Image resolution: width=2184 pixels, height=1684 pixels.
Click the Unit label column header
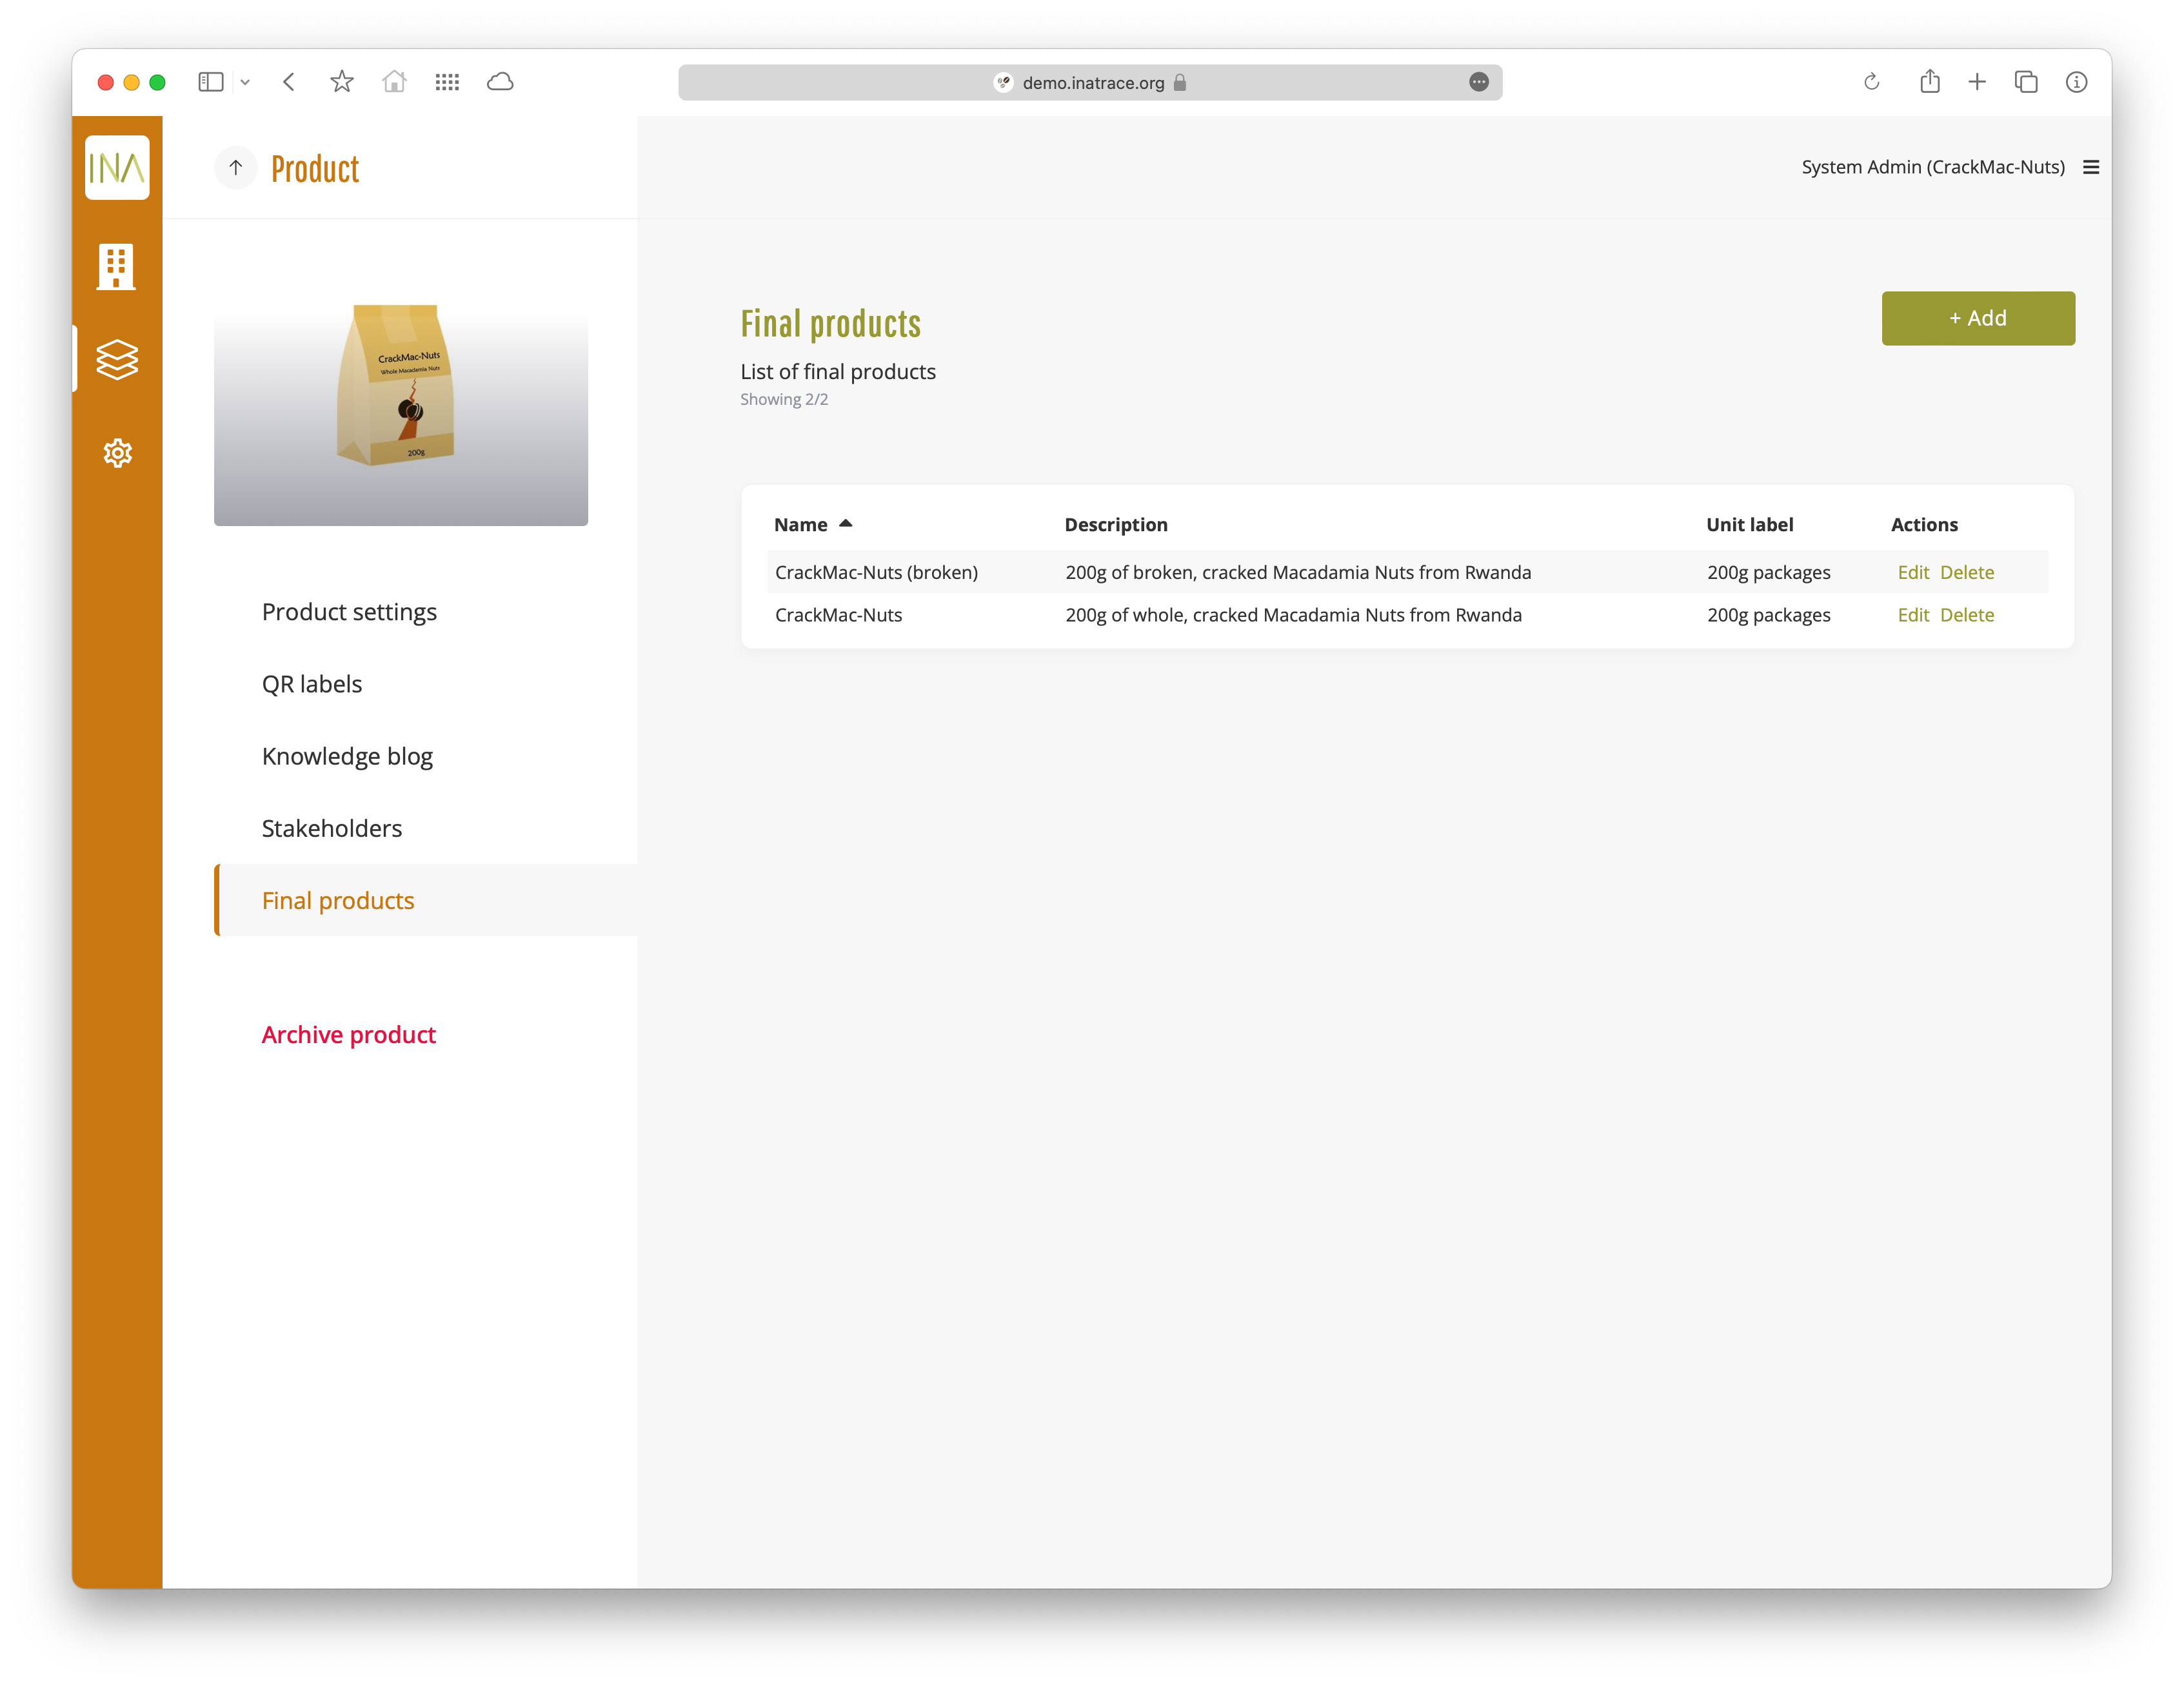pyautogui.click(x=1749, y=525)
